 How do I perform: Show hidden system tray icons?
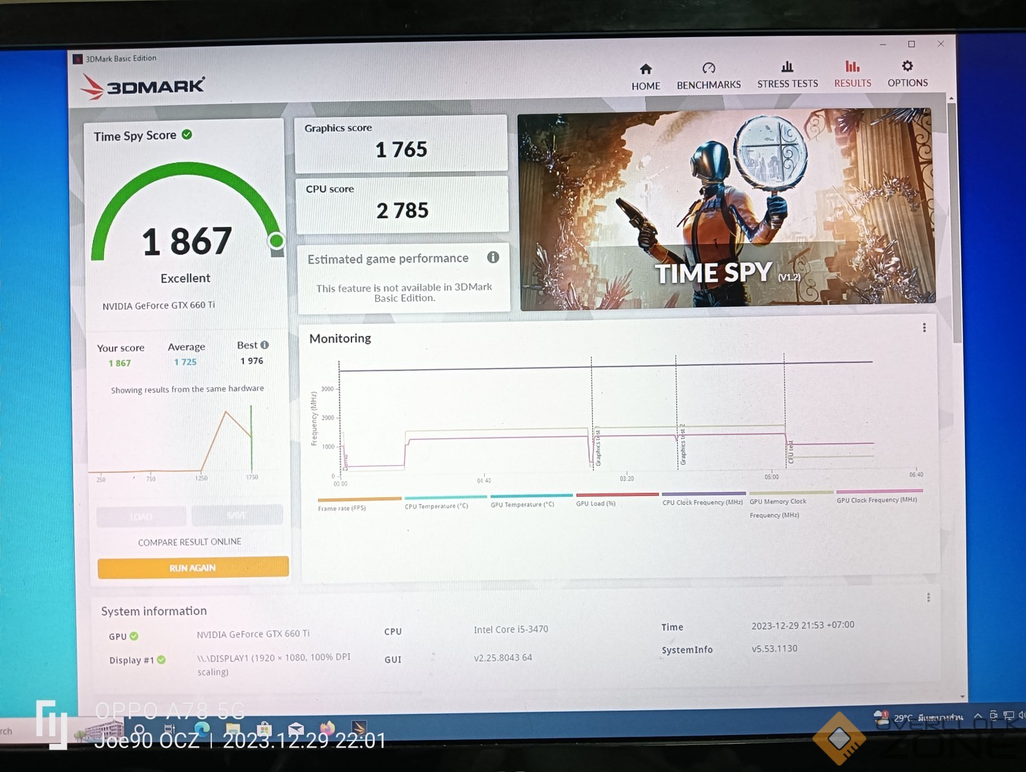(x=978, y=716)
